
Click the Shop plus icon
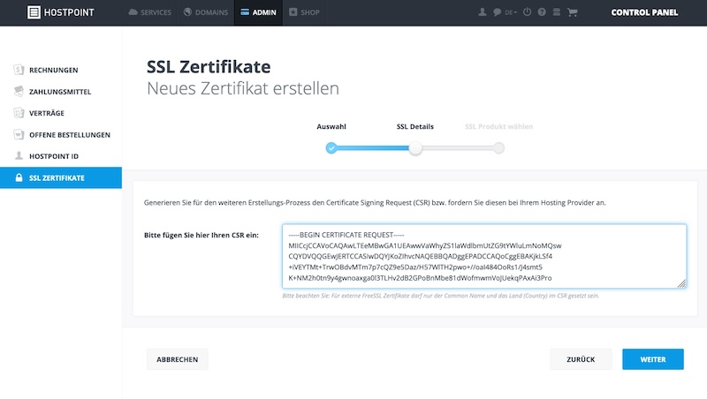tap(293, 12)
